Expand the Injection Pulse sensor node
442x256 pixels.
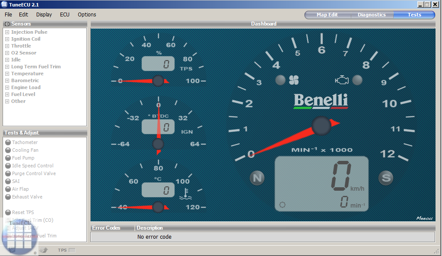point(7,32)
